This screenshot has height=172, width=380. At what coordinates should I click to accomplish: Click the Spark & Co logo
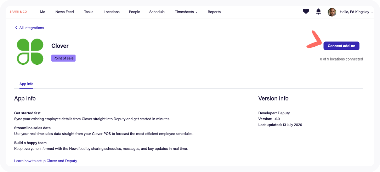pyautogui.click(x=18, y=12)
